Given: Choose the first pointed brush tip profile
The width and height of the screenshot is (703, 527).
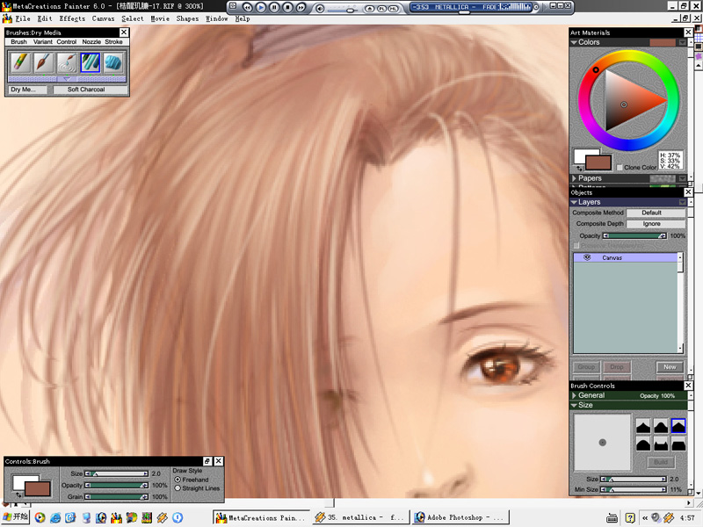Looking at the screenshot, I should click(x=643, y=426).
